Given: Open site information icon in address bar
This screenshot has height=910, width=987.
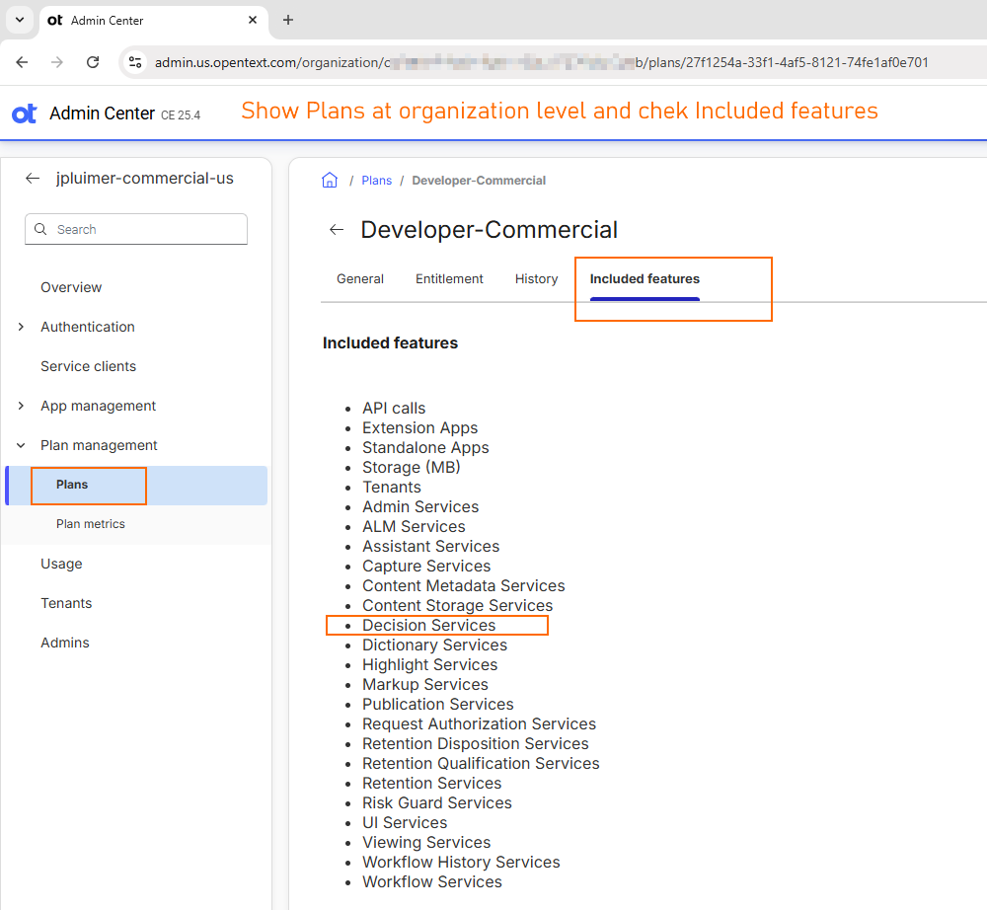Looking at the screenshot, I should click(136, 62).
